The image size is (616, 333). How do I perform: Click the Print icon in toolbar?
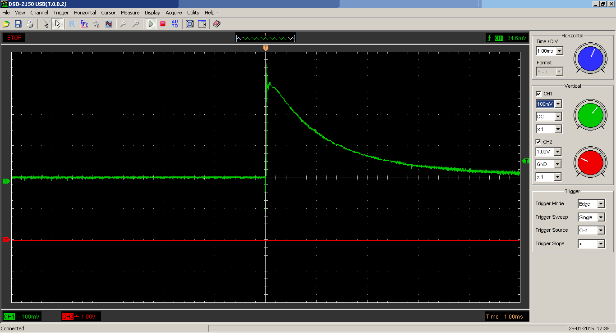pyautogui.click(x=30, y=24)
